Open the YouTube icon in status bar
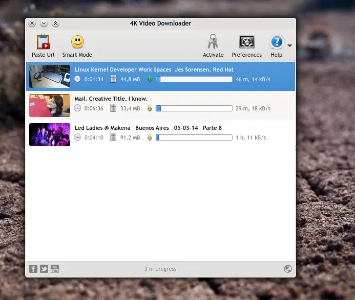This screenshot has width=355, height=300. (x=55, y=269)
